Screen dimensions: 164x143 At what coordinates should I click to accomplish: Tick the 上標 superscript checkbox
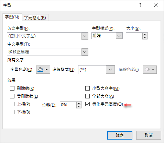(x=12, y=104)
